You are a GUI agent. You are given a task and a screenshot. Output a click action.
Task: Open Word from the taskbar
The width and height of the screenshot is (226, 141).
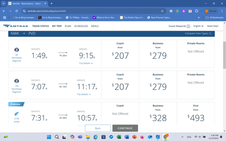127,137
